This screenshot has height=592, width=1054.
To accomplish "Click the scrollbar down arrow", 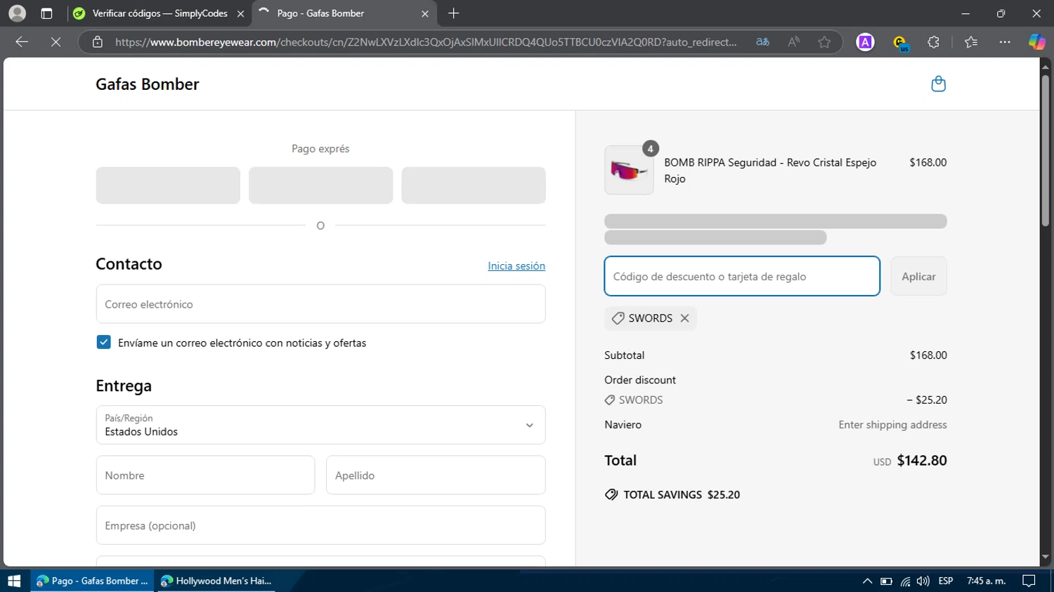I will point(1046,557).
